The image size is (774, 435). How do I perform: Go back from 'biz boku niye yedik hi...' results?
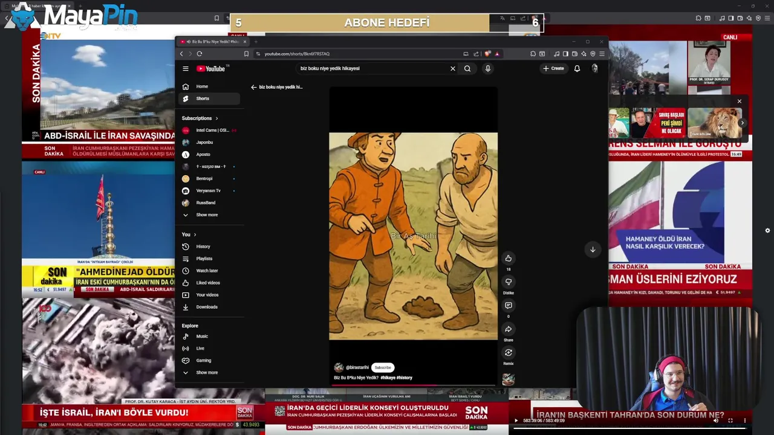click(254, 87)
